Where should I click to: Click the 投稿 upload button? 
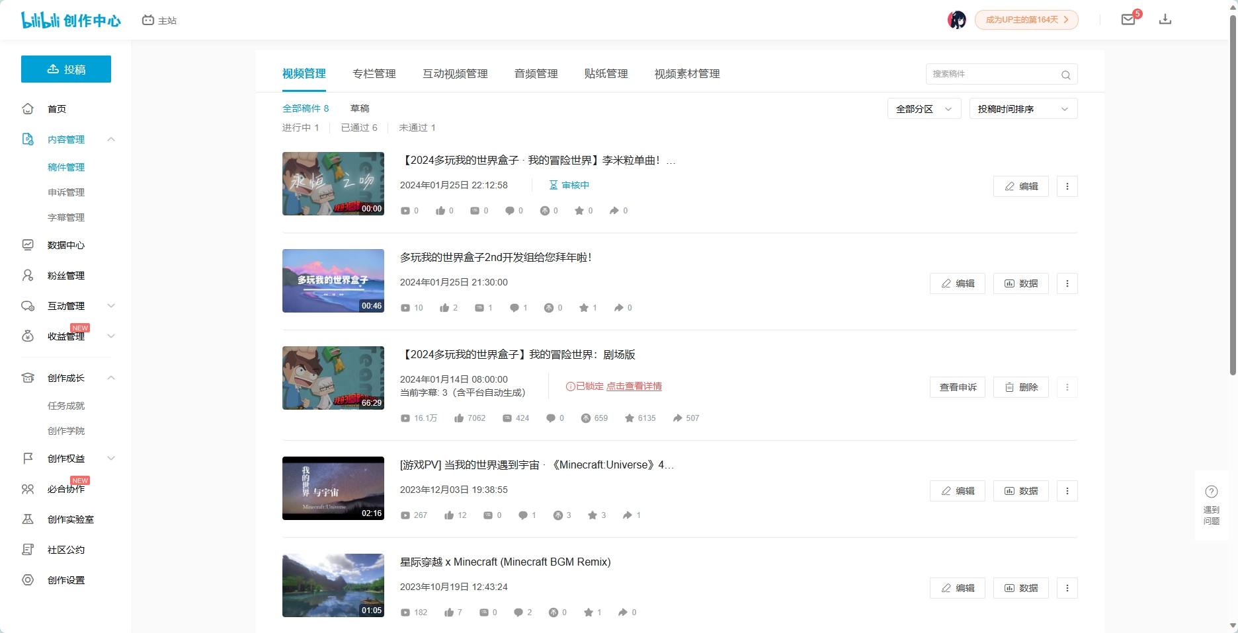(x=66, y=69)
